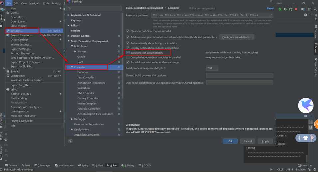Click User-local build process VM options field

click(239, 83)
